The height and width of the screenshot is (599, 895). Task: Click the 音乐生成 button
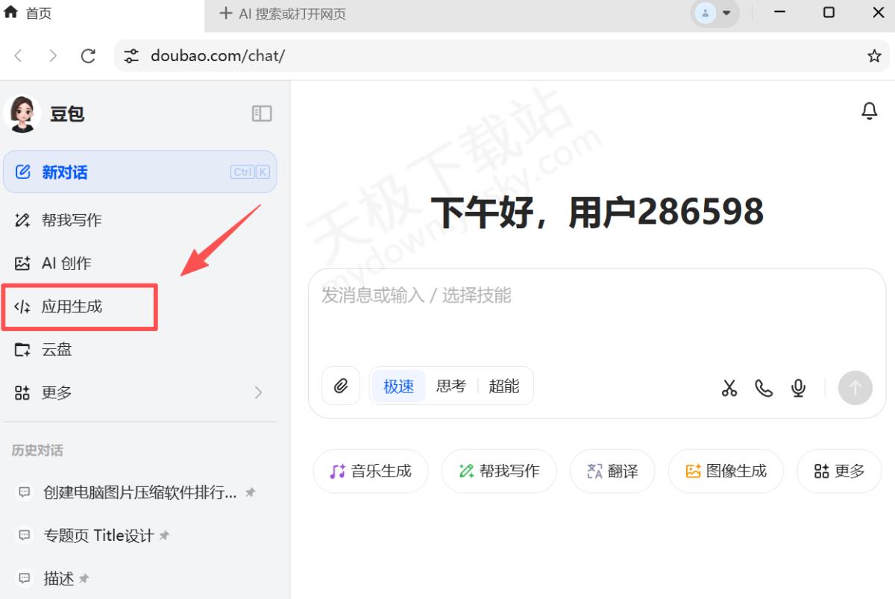(371, 471)
